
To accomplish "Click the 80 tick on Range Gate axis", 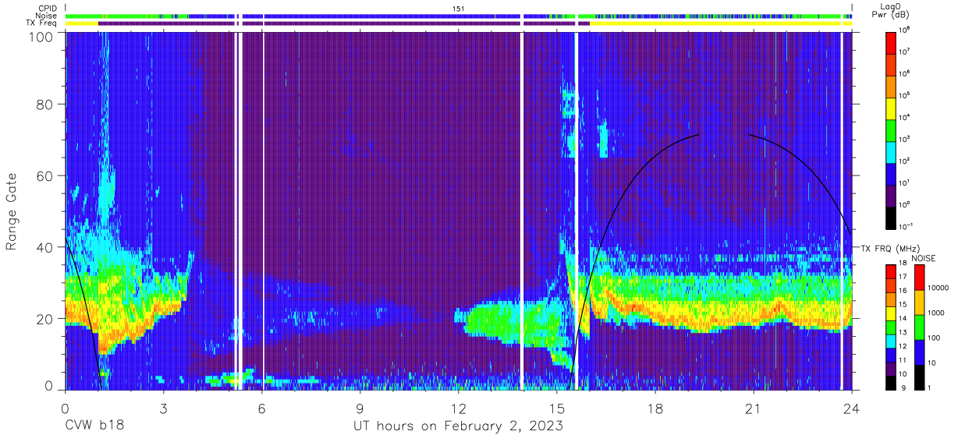I will click(44, 105).
